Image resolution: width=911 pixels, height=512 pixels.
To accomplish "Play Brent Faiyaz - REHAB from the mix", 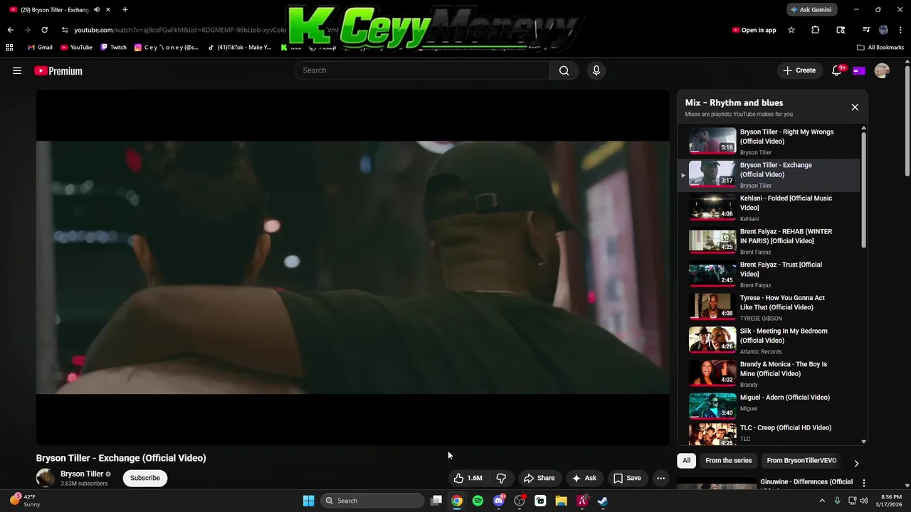I will tap(769, 241).
